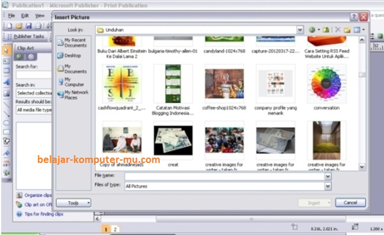The width and height of the screenshot is (384, 235).
Task: Go back using the dialog's green Back icon
Action: pyautogui.click(x=312, y=30)
